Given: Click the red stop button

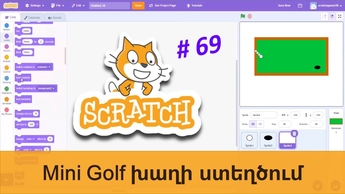Looking at the screenshot, I should 250,16.
